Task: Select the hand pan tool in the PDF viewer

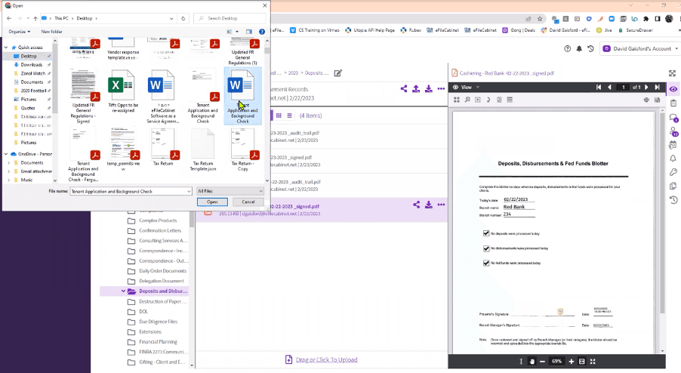Action: coord(532,362)
